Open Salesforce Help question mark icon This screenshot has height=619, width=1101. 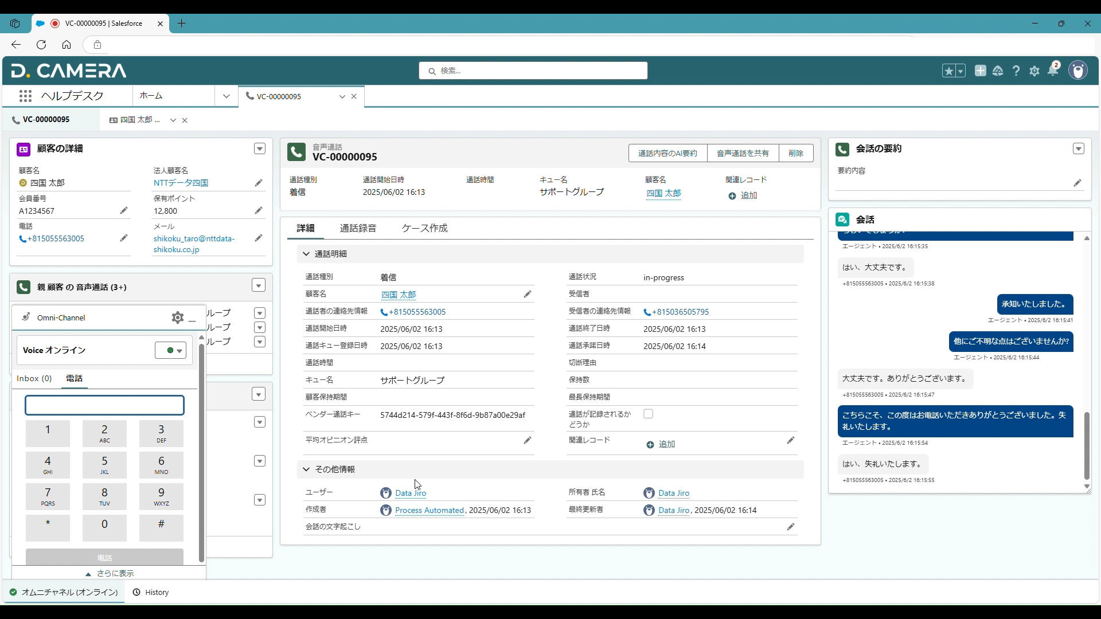point(1016,70)
